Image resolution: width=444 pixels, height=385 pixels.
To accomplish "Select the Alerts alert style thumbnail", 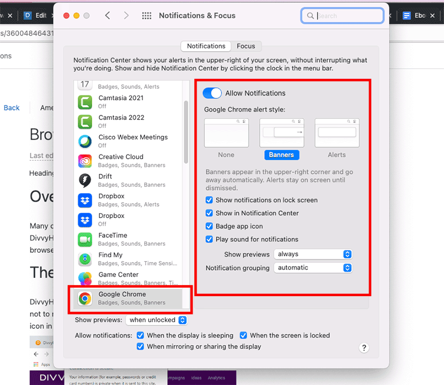I will coord(337,133).
